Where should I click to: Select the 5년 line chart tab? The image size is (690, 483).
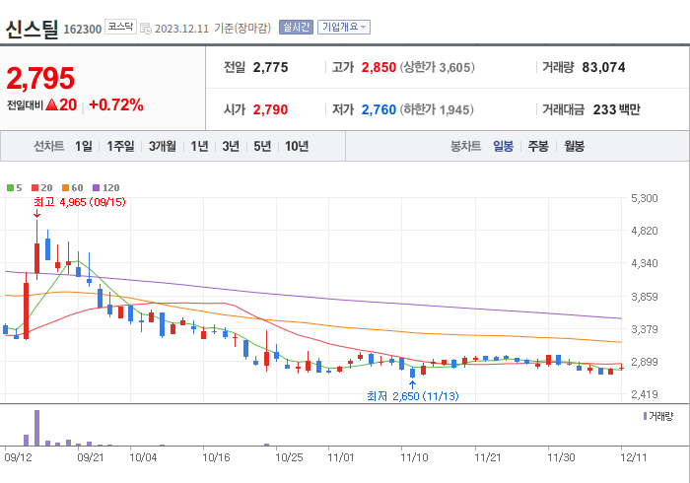262,146
